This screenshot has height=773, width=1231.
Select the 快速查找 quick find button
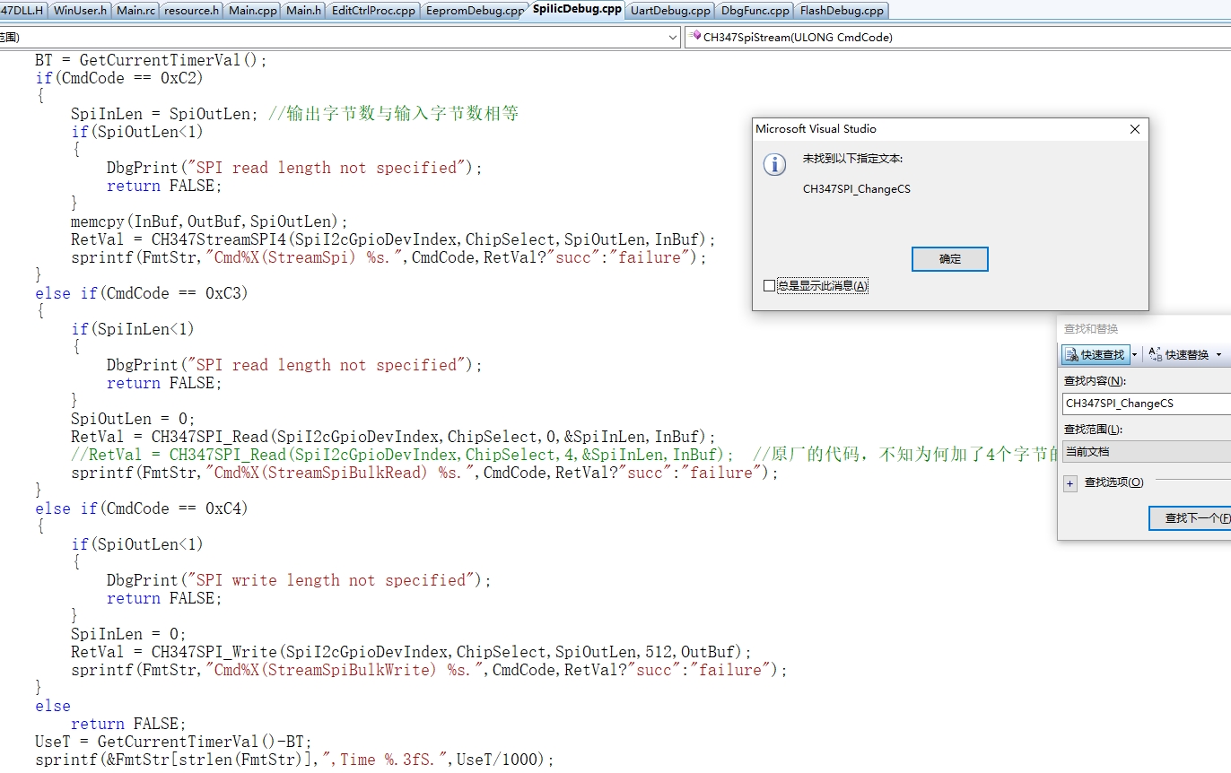click(1095, 355)
